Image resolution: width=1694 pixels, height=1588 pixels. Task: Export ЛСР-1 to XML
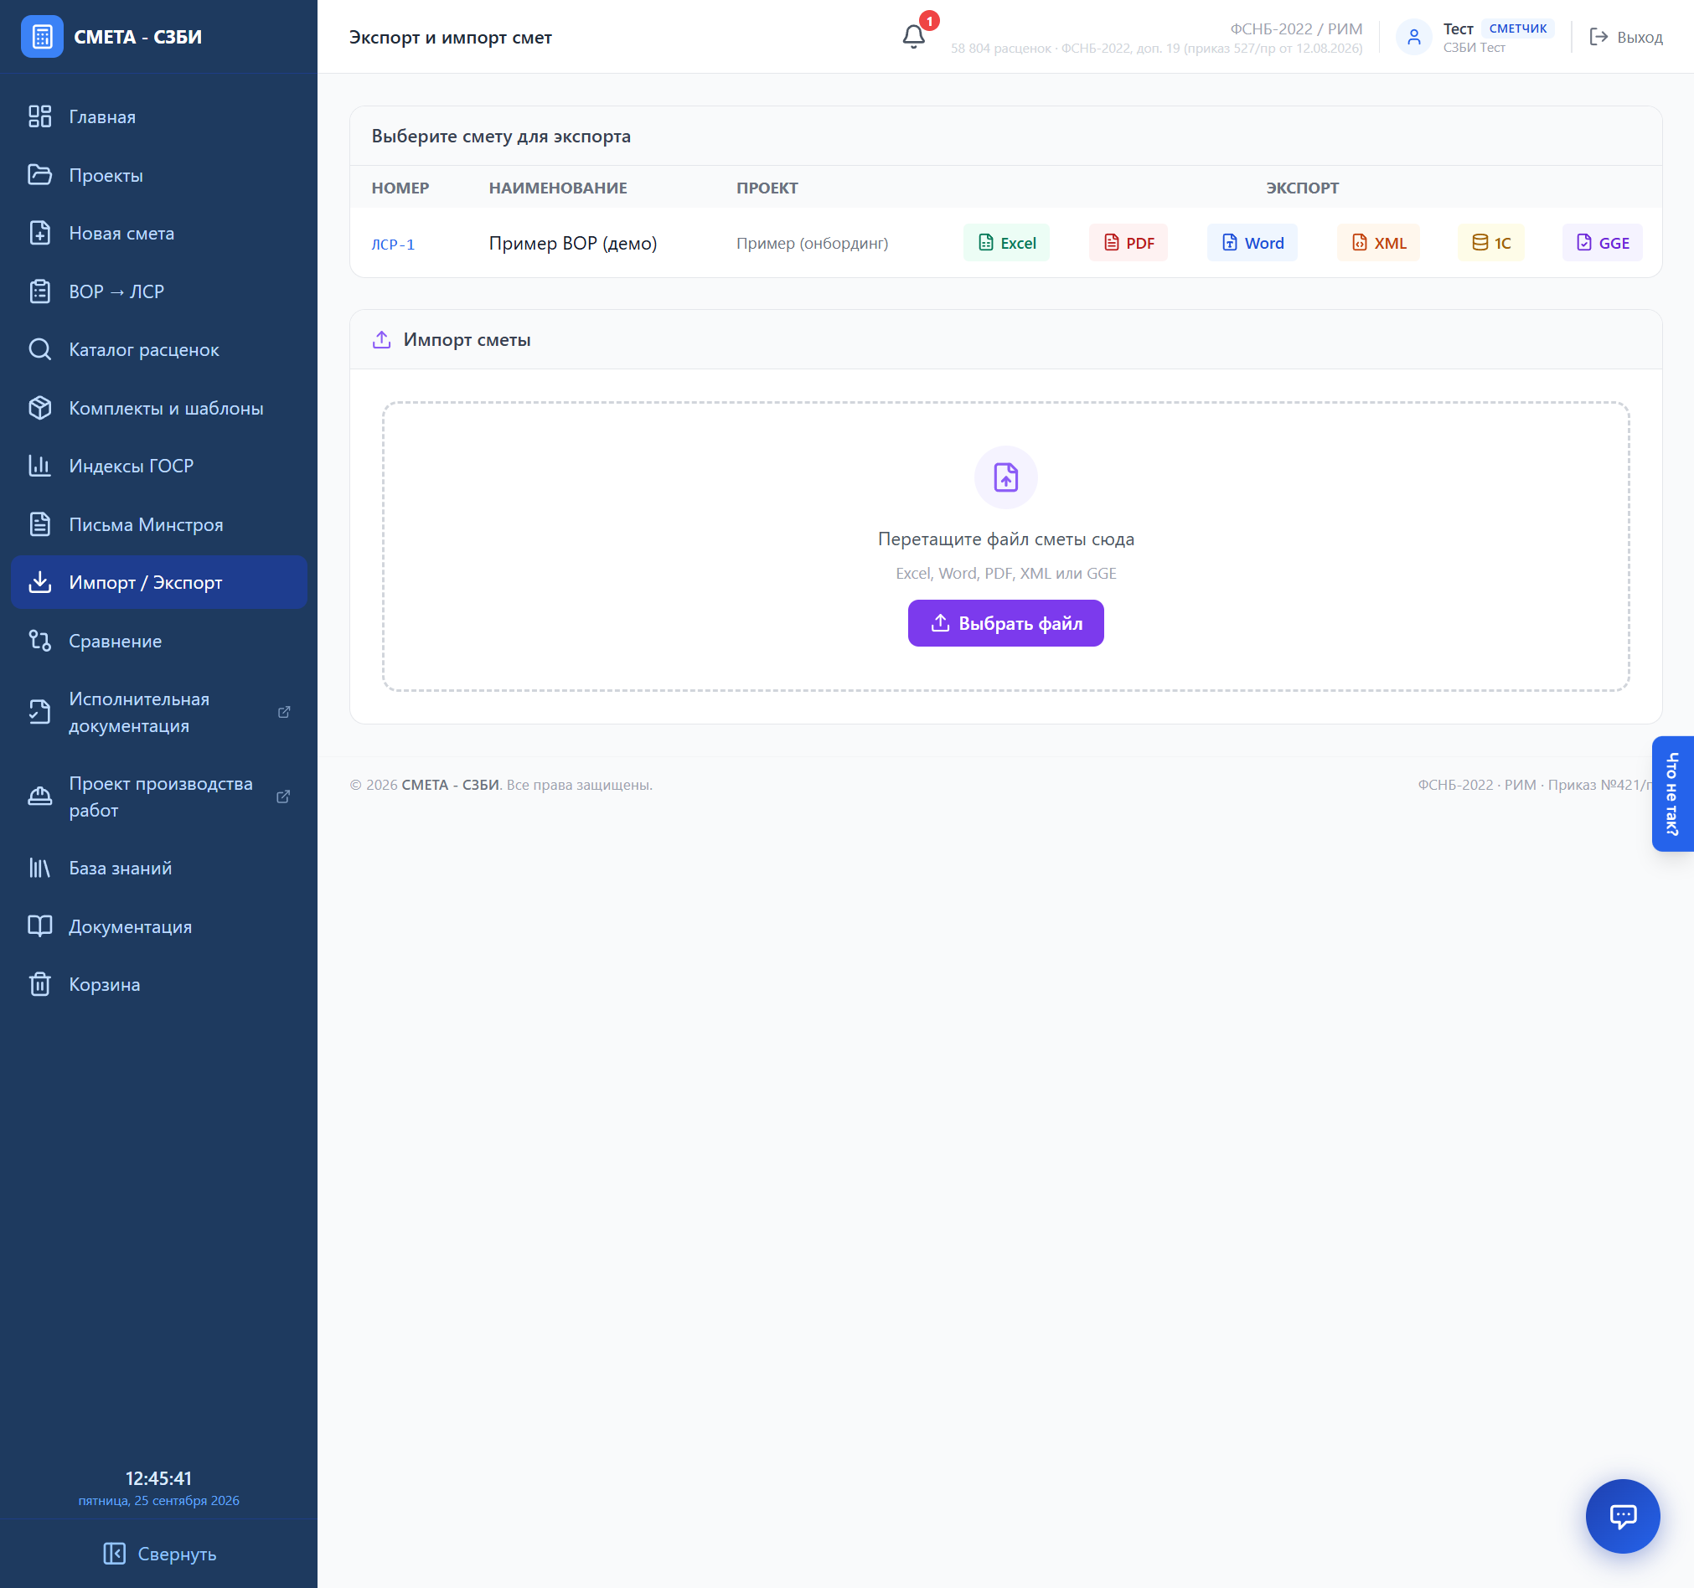coord(1378,243)
